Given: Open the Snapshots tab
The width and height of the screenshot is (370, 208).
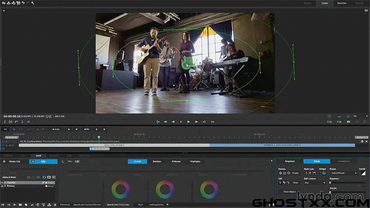Looking at the screenshot, I should tap(290, 161).
